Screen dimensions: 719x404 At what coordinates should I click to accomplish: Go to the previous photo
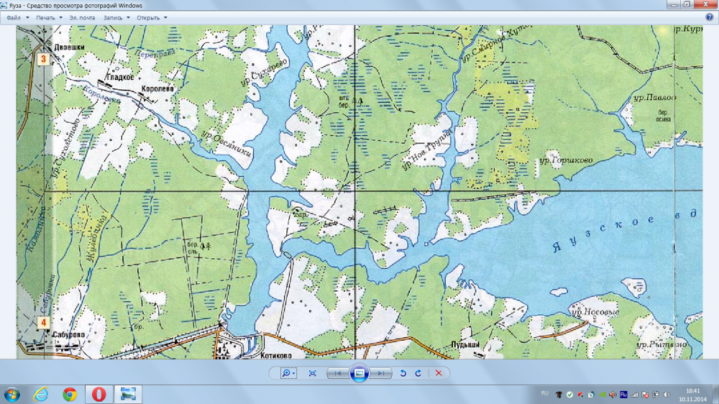click(336, 373)
